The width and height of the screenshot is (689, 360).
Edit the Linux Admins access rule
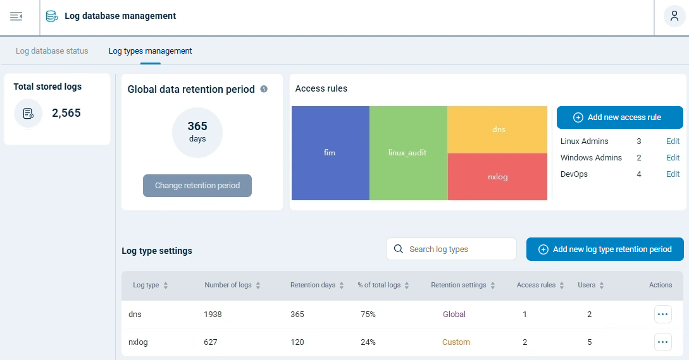pos(673,141)
